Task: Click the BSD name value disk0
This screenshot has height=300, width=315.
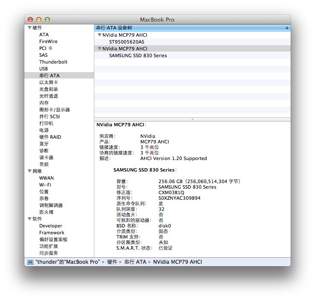Action: click(165, 226)
